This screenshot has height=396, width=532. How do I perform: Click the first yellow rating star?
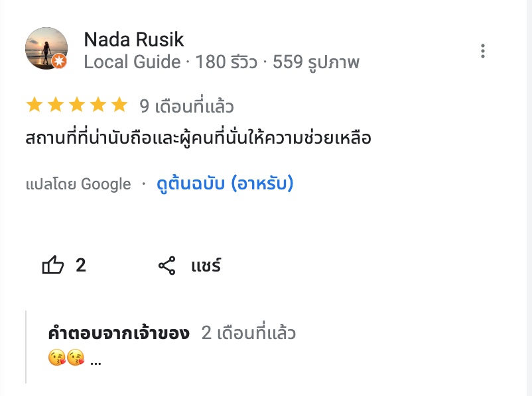pos(33,105)
